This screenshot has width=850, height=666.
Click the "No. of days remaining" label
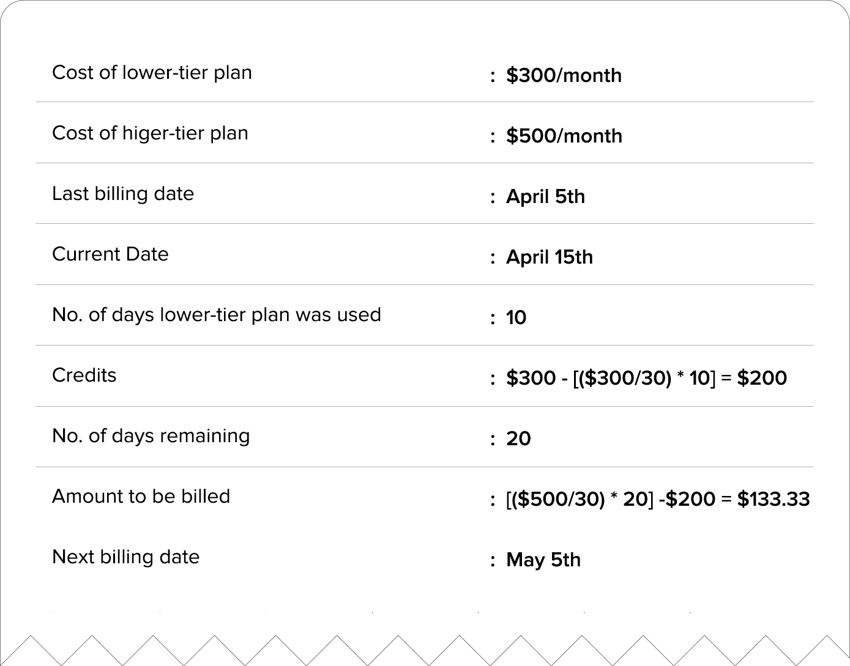point(151,436)
